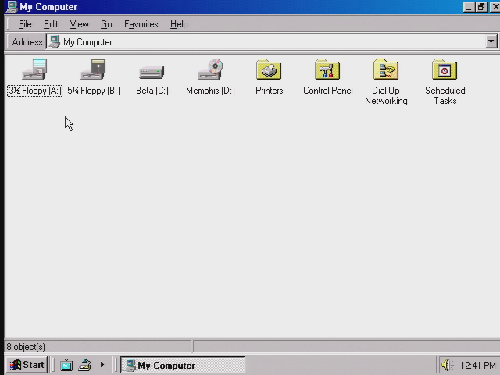Click the speaker volume tray icon
Viewport: 500px width, 375px height.
(447, 365)
